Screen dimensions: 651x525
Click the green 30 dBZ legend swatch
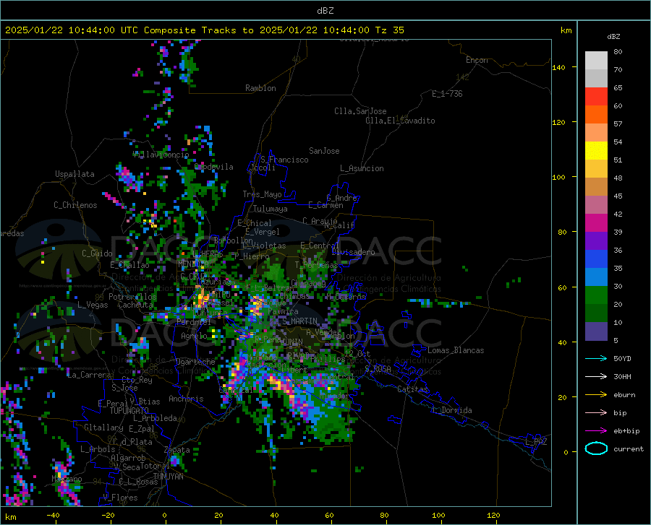[596, 295]
